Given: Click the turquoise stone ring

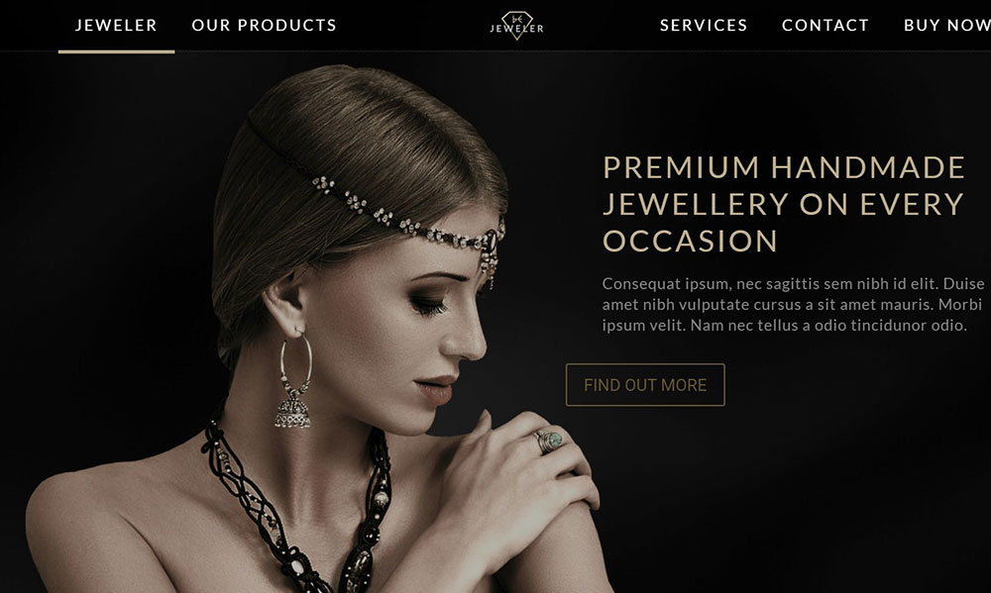Looking at the screenshot, I should click(549, 441).
